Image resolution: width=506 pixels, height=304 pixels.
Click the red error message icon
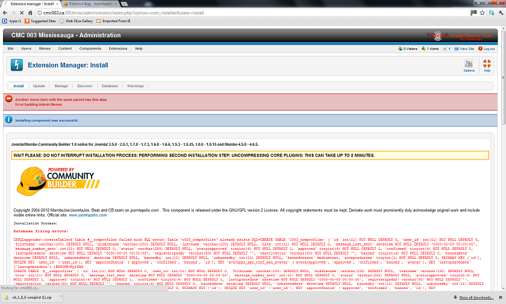pos(8,99)
